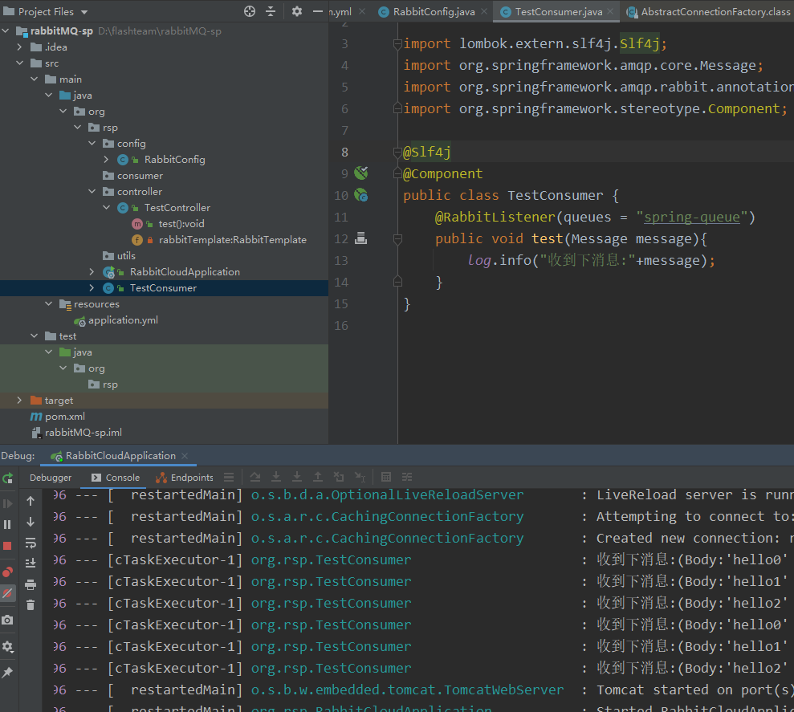Screen dimensions: 794x712
Task: Expand the target folder in tree
Action: click(x=20, y=400)
